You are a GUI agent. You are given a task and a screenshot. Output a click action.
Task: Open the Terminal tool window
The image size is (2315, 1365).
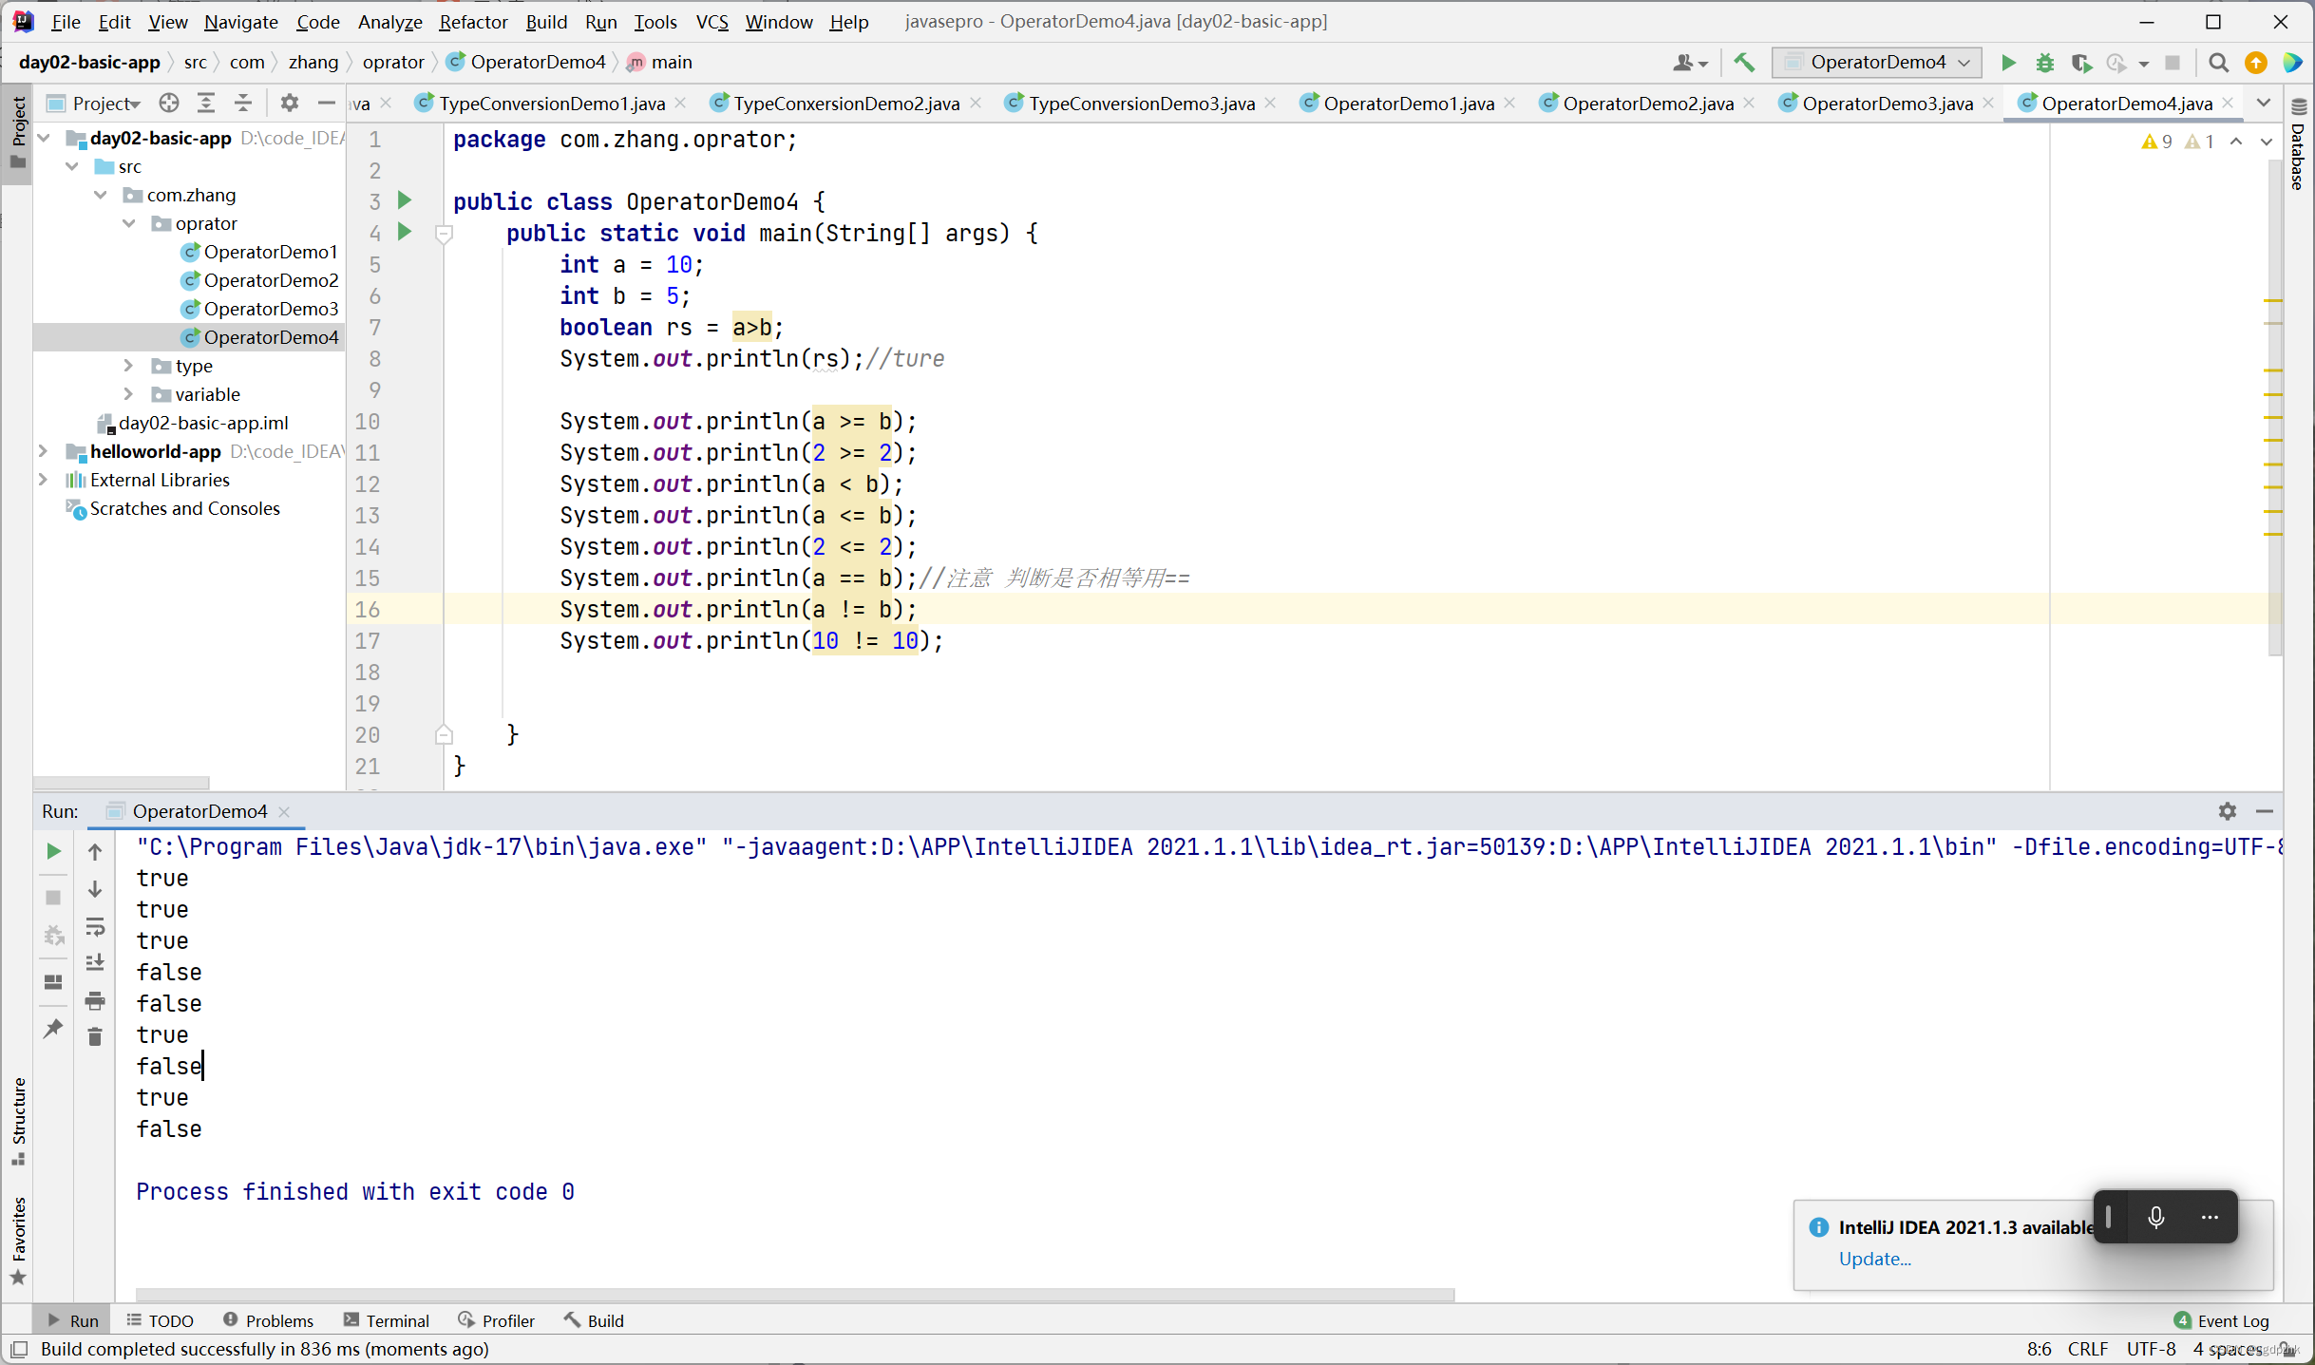387,1320
